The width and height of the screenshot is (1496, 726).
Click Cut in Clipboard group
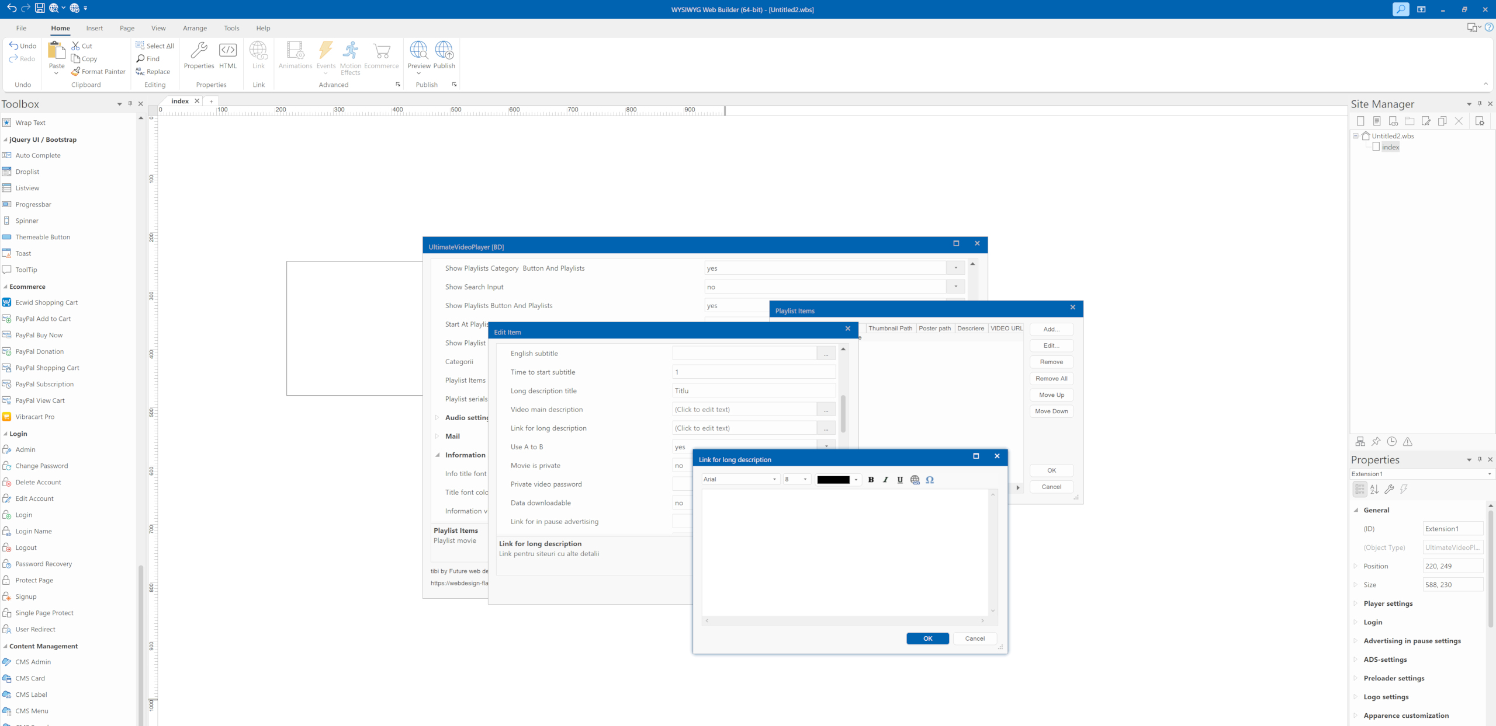(82, 46)
